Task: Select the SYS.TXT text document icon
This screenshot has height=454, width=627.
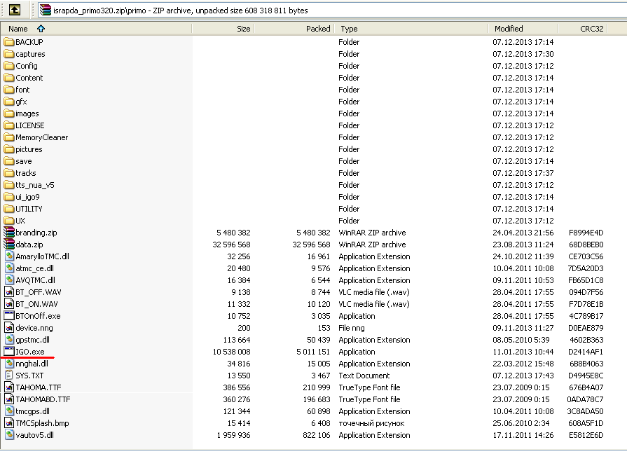Action: [x=9, y=376]
